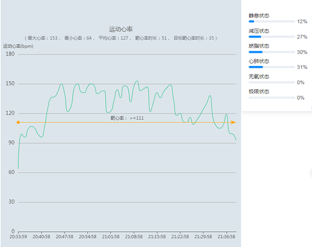Click the 21:08:58 time axis label
The image size is (312, 247).
coord(134,236)
